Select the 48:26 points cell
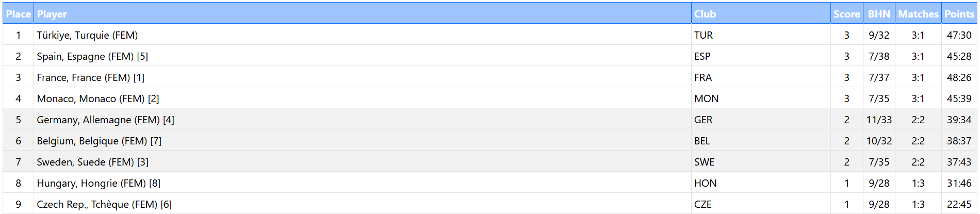The height and width of the screenshot is (214, 980). [x=959, y=77]
